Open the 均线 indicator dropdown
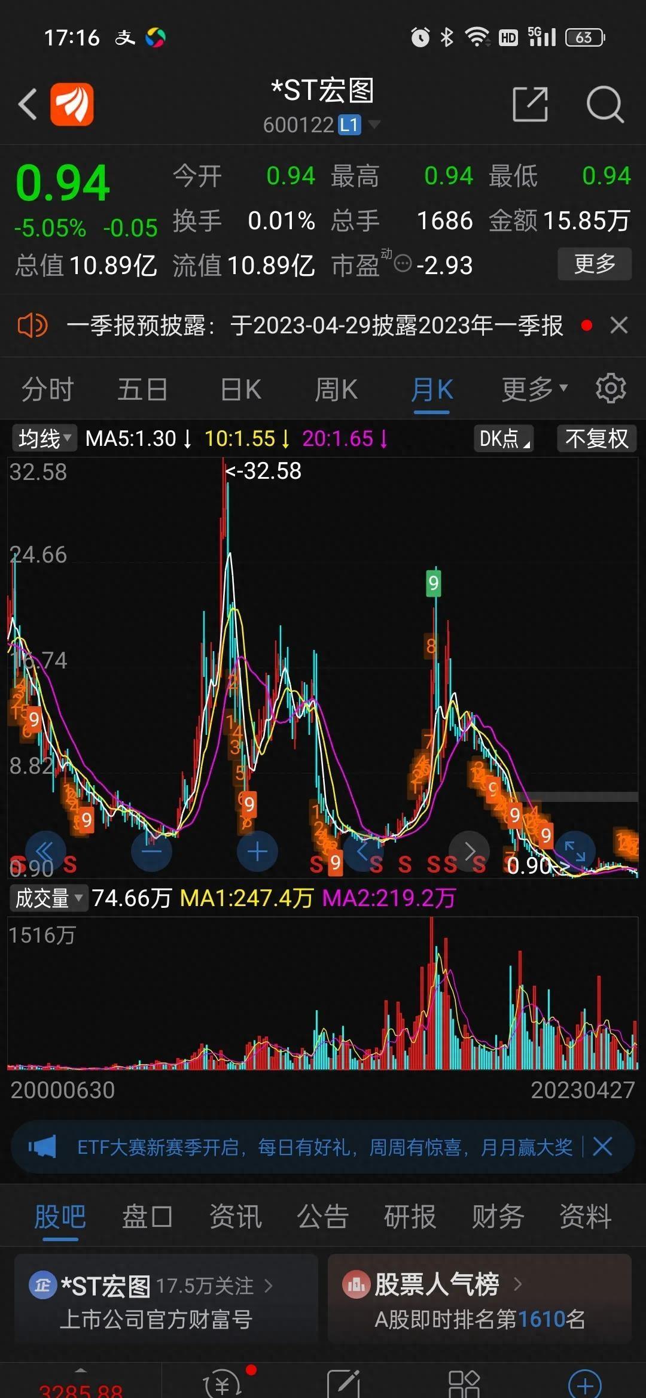This screenshot has height=1398, width=646. 44,439
